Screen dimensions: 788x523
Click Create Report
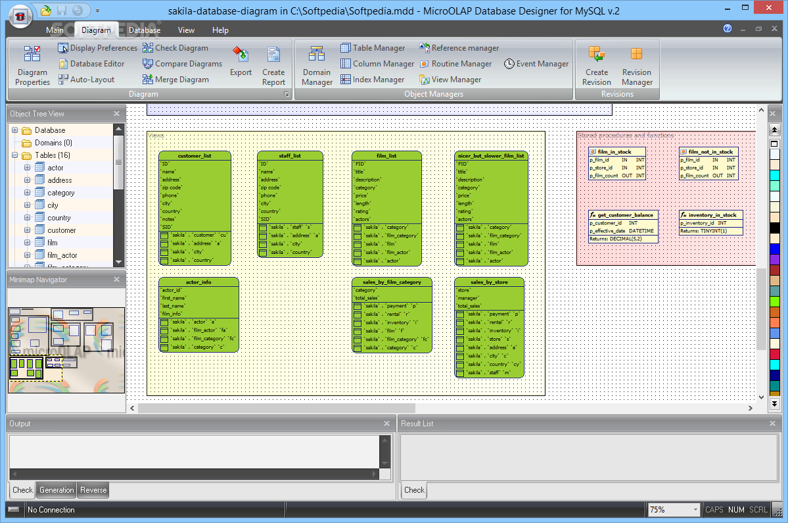pyautogui.click(x=273, y=65)
